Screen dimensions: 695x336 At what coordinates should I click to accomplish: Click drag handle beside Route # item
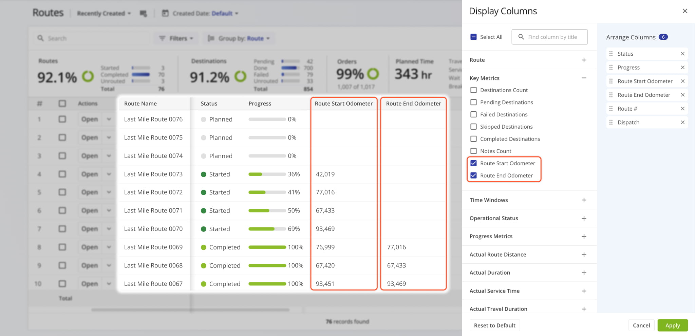[611, 109]
